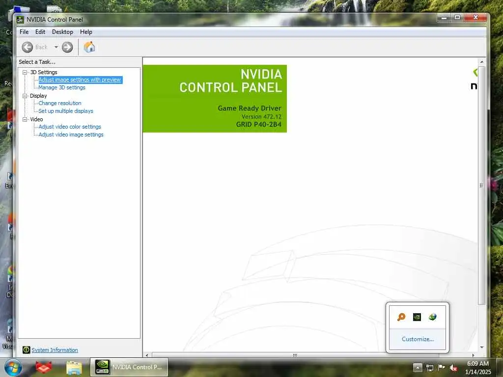This screenshot has width=503, height=377.
Task: Click the muted volume tray icon
Action: click(x=453, y=368)
